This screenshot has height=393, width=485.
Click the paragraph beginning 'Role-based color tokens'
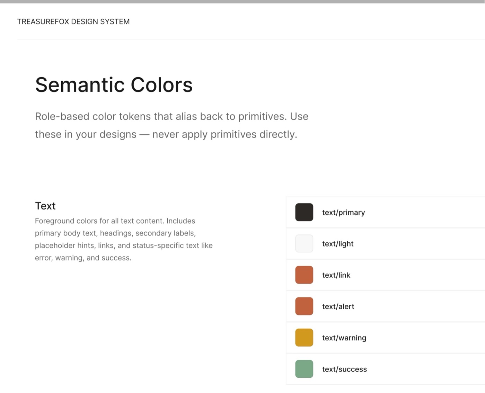click(171, 125)
